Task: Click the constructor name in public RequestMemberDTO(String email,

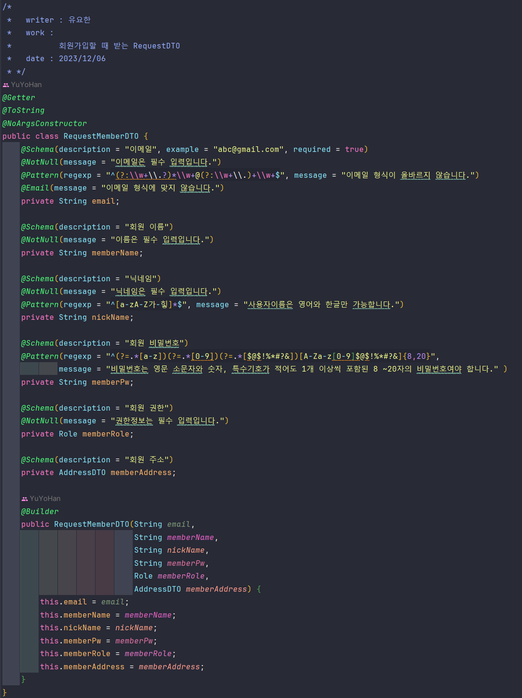Action: pyautogui.click(x=92, y=524)
